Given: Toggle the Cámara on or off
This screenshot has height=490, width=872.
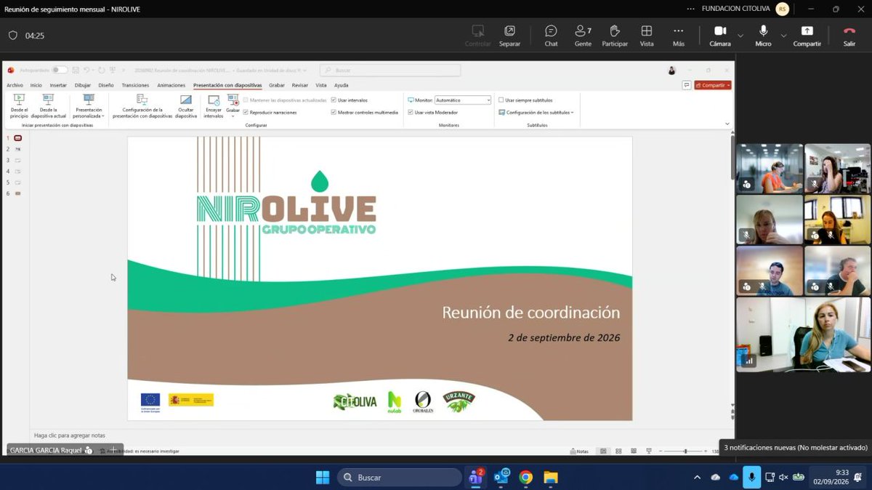Looking at the screenshot, I should point(720,36).
